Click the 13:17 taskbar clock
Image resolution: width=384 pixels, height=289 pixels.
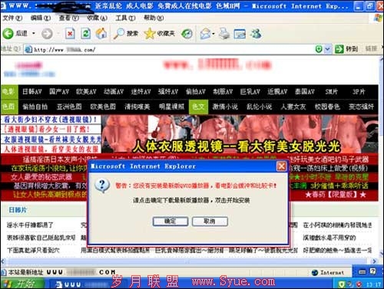click(373, 284)
